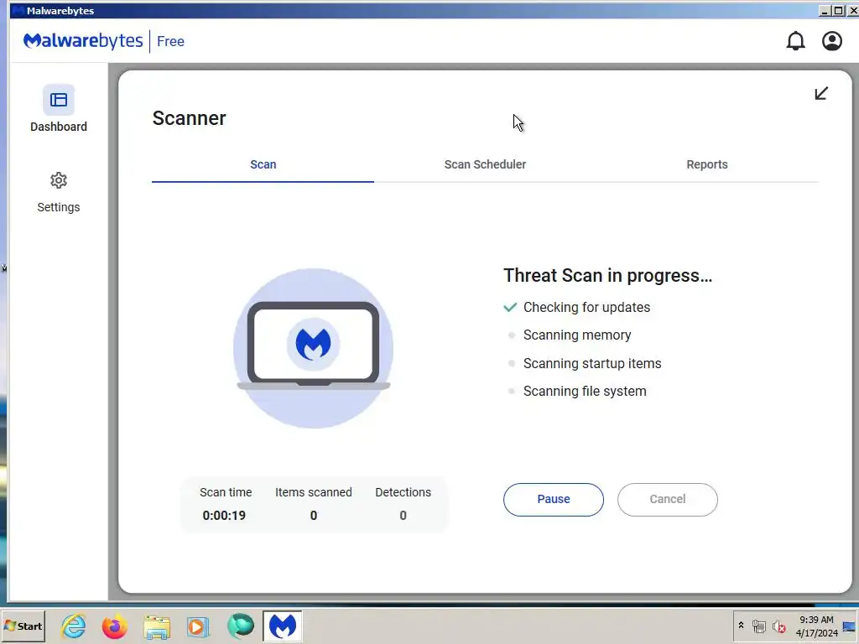Image resolution: width=859 pixels, height=644 pixels.
Task: Open the green globe app in taskbar
Action: pyautogui.click(x=241, y=626)
